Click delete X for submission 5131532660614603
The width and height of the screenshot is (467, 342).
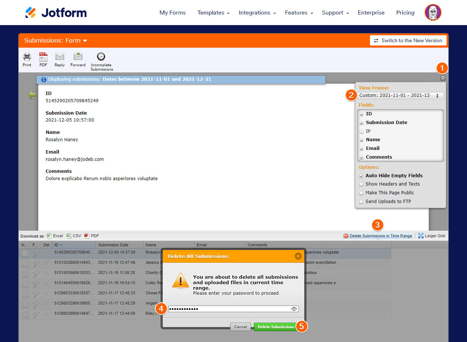tap(46, 263)
